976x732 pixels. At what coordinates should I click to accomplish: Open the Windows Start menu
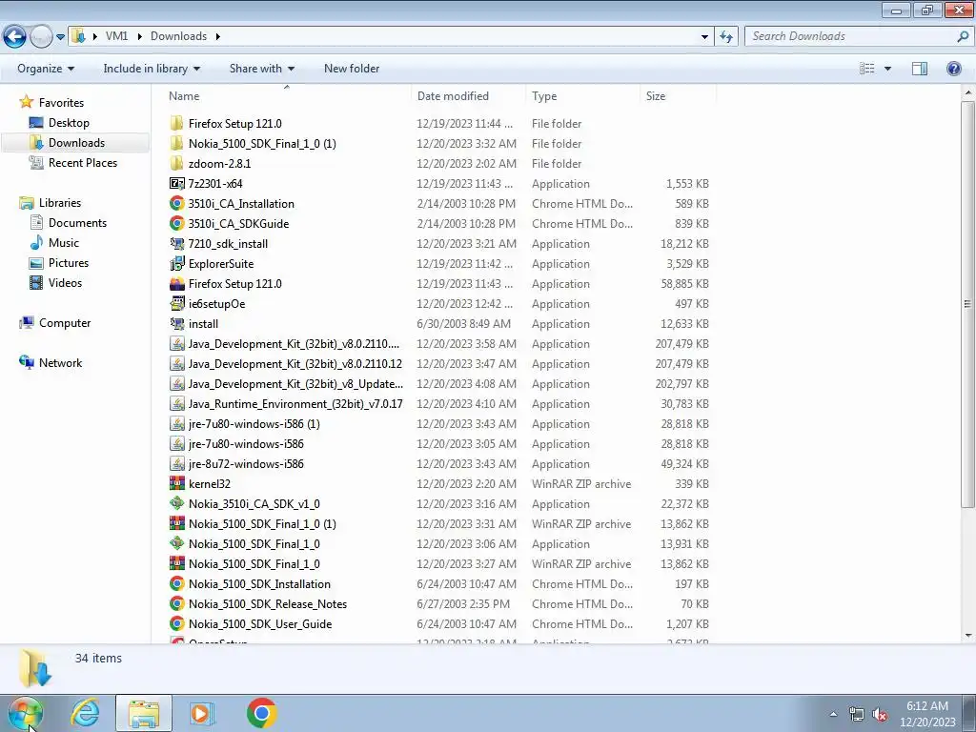[x=26, y=713]
